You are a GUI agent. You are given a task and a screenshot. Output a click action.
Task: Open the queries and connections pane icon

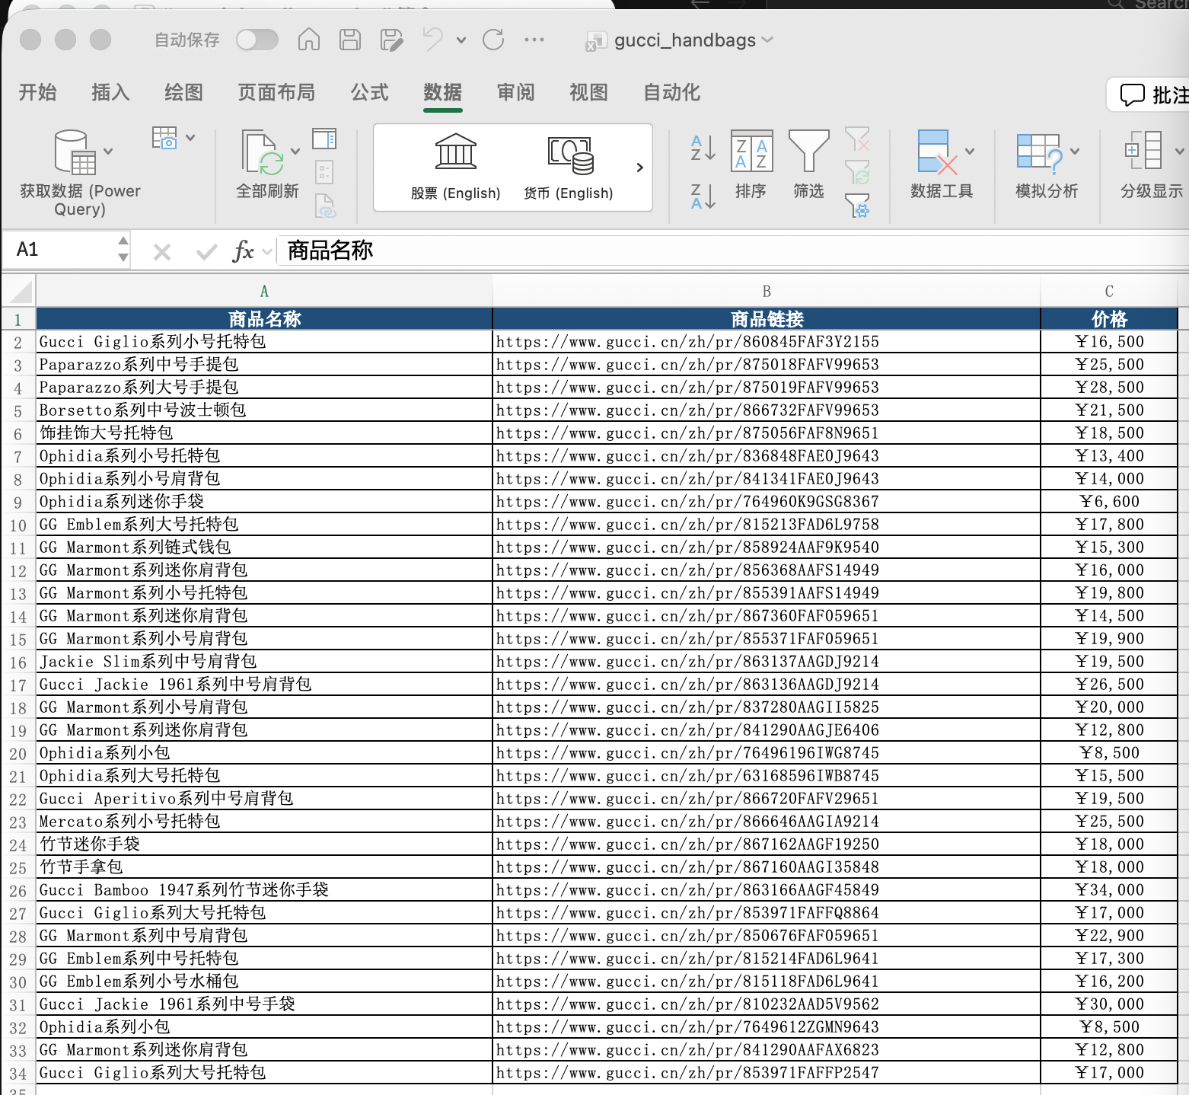click(324, 139)
